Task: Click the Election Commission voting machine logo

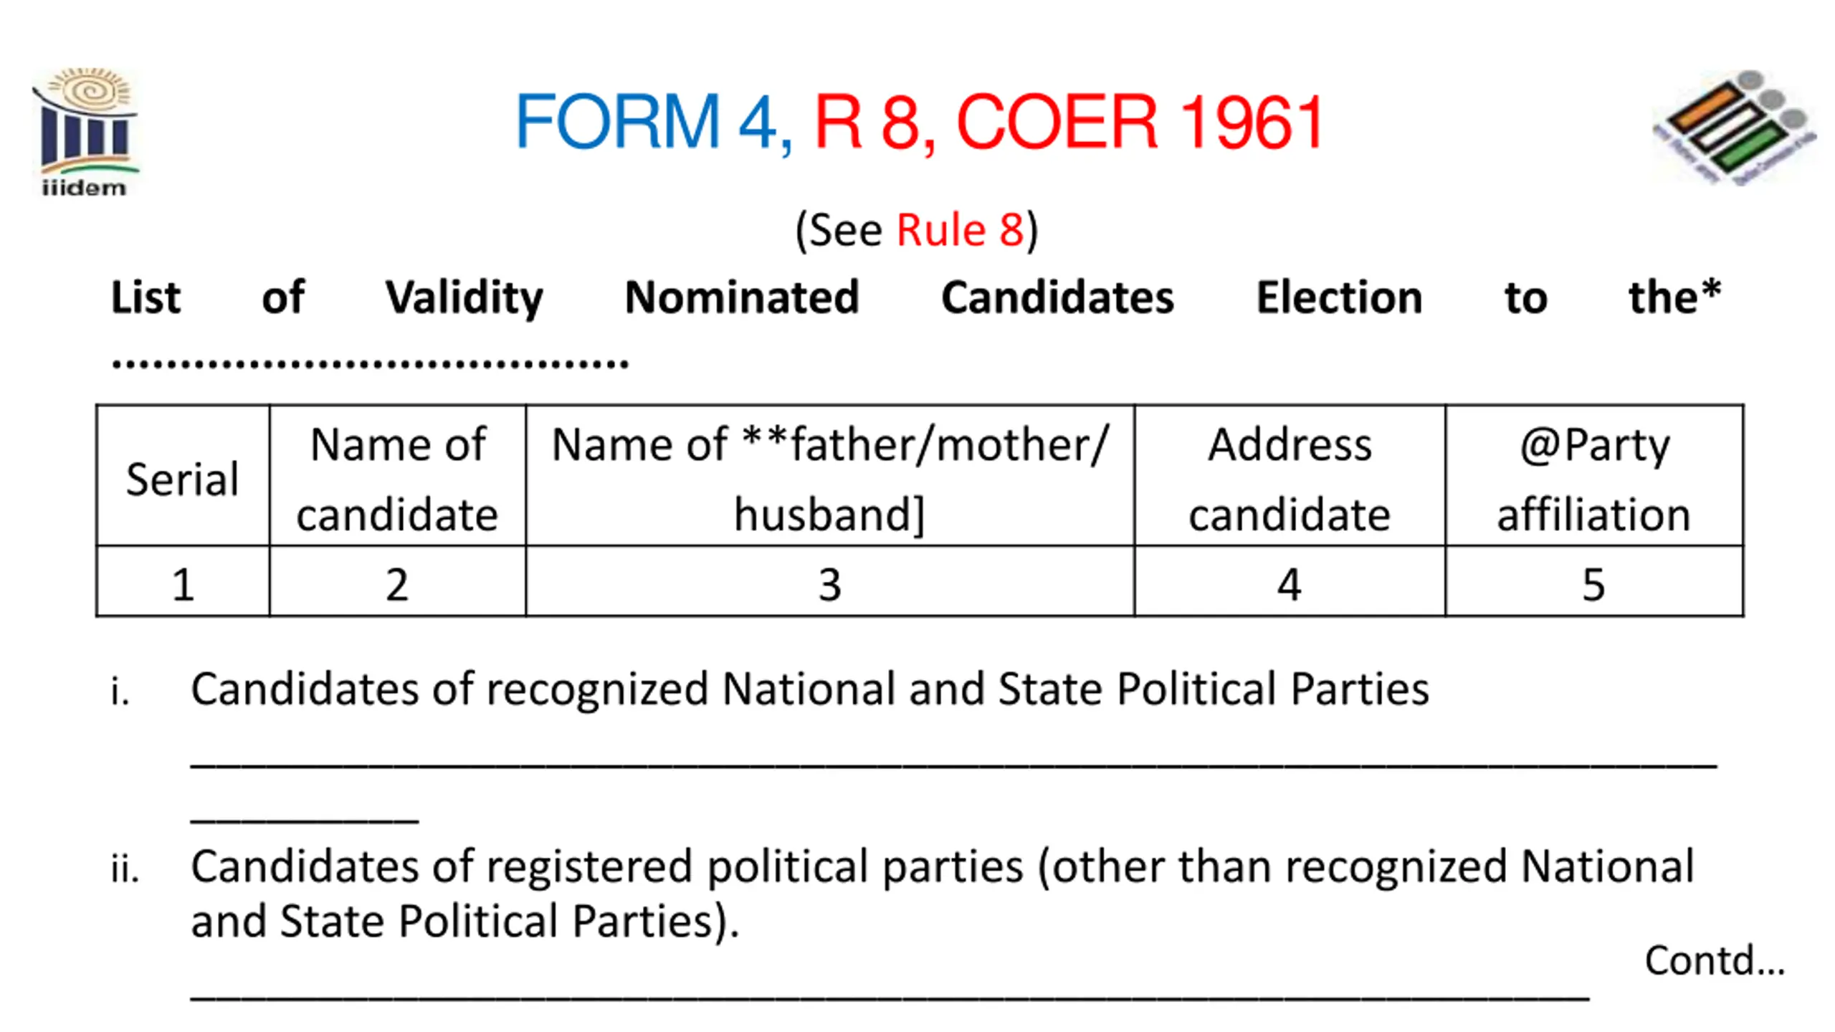Action: pos(1733,128)
